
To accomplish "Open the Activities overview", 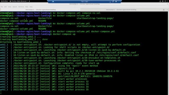I will point(4,1).
